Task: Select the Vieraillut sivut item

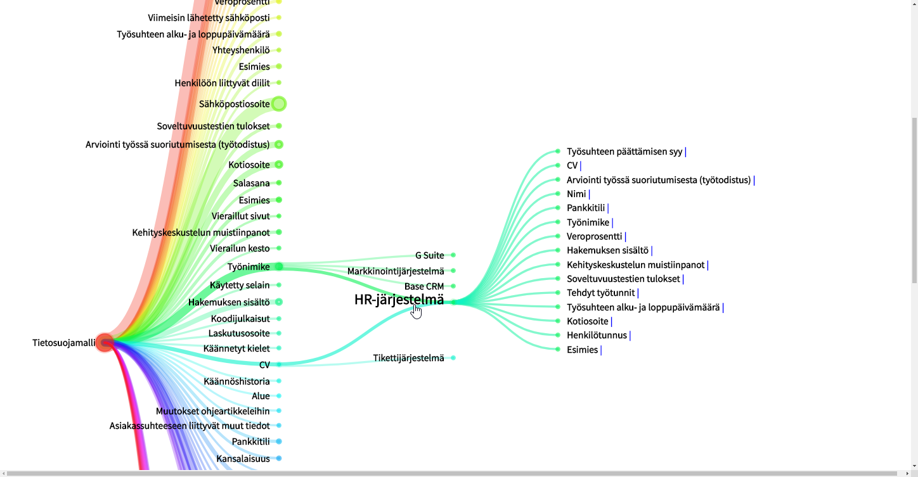Action: pyautogui.click(x=240, y=216)
